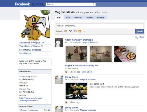The image size is (147, 112).
Task: Click 'just some stuff' photo title
Action: [x=97, y=84]
